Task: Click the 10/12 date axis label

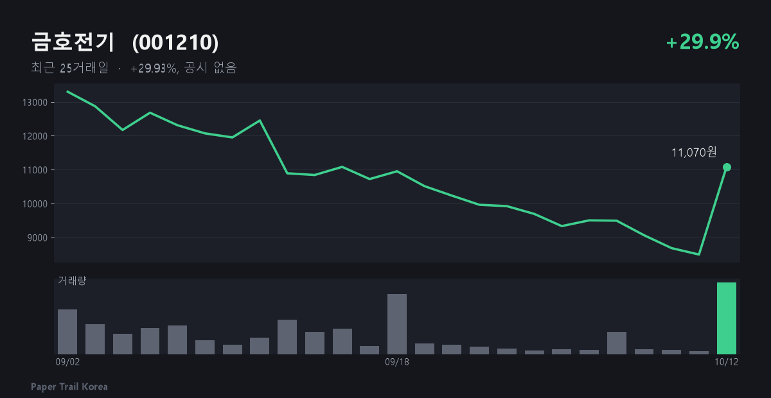Action: pos(727,362)
